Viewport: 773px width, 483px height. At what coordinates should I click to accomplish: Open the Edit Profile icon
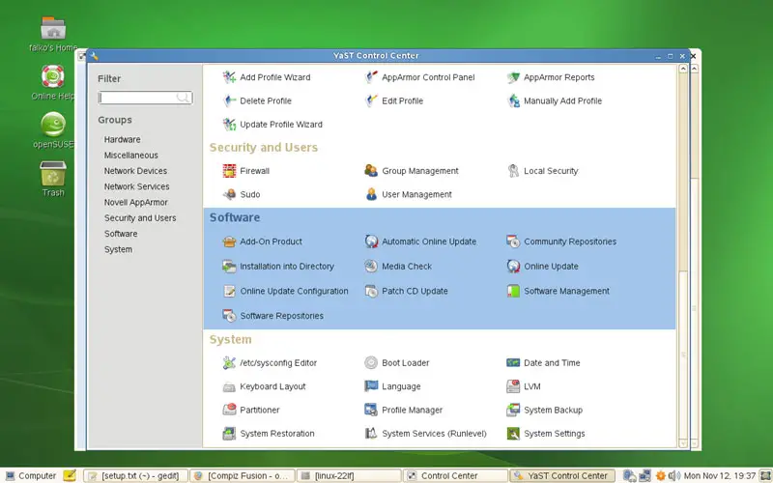tap(371, 100)
